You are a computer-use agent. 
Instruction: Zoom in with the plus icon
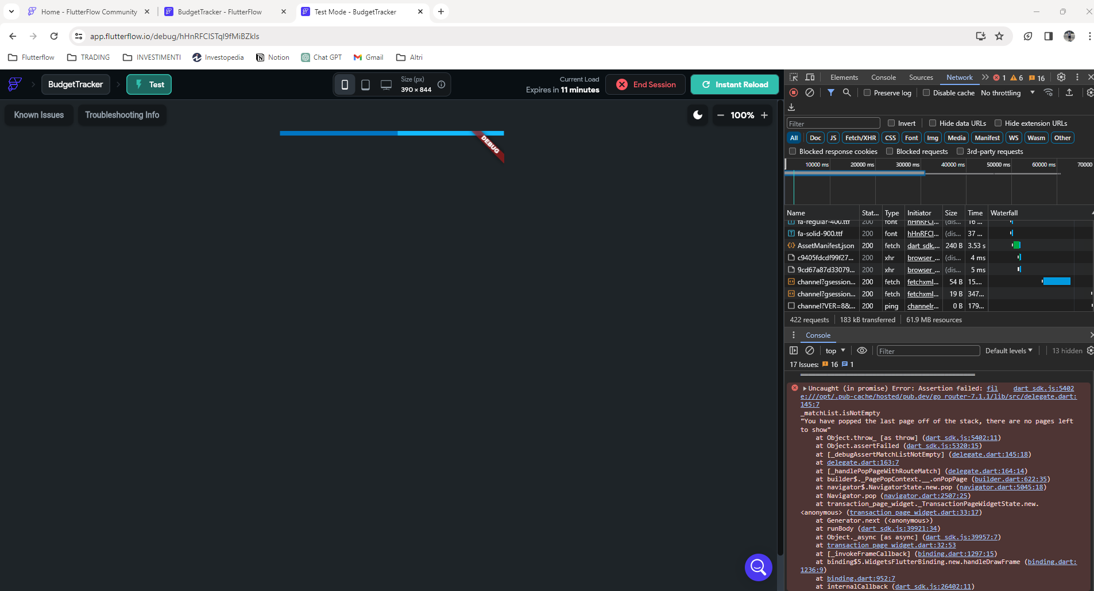(764, 115)
